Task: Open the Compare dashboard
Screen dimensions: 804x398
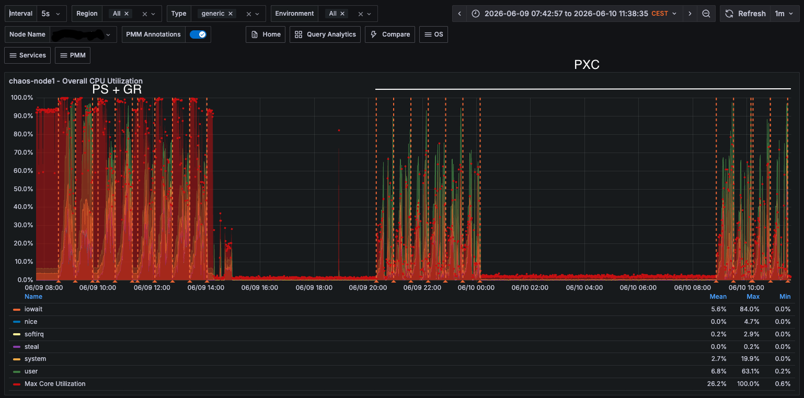Action: [x=390, y=34]
